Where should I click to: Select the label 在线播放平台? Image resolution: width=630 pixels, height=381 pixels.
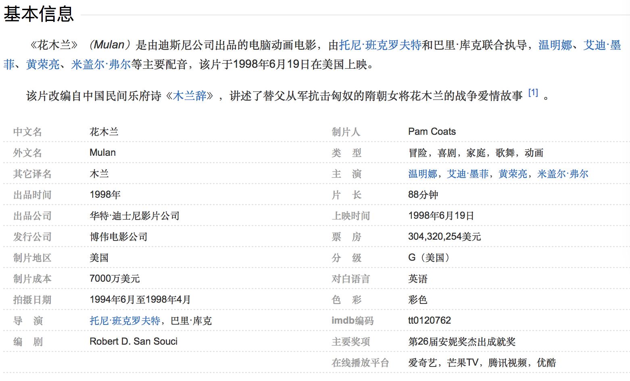pyautogui.click(x=360, y=363)
